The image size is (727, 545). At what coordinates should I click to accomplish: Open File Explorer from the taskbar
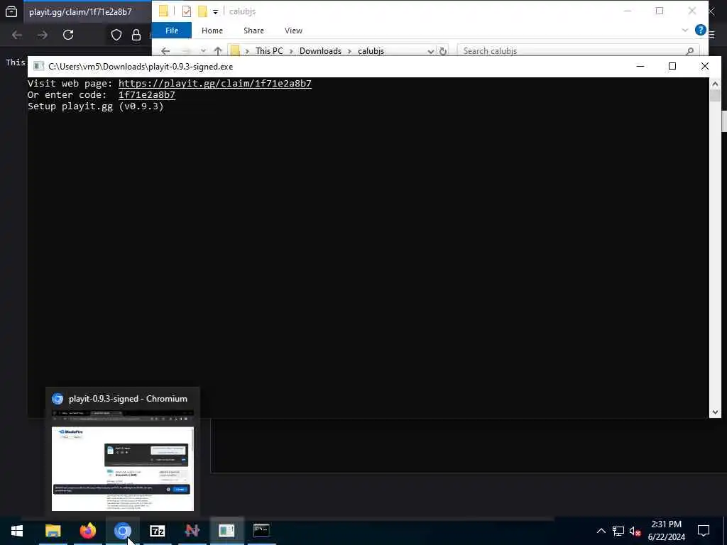coord(53,531)
